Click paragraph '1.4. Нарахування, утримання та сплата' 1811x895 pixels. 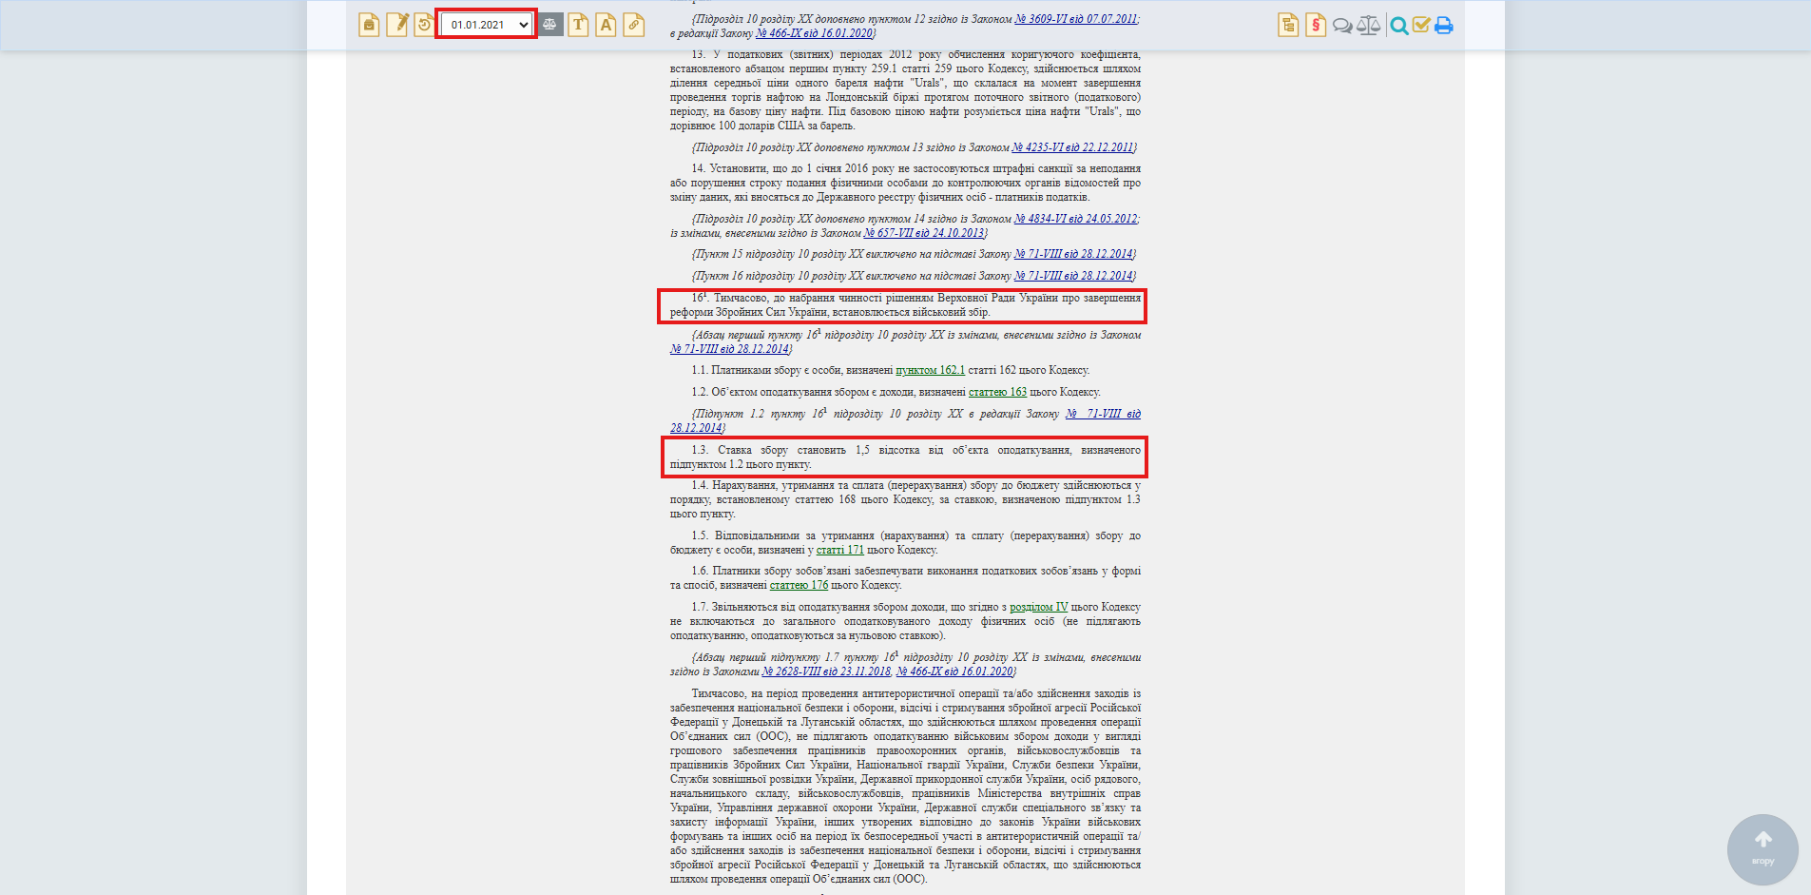(905, 499)
